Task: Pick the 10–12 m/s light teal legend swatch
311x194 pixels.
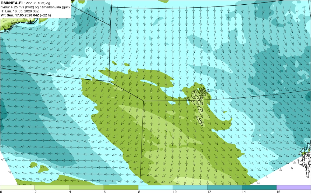Action: pyautogui.click(x=190, y=187)
